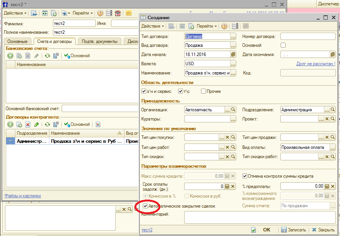Edit the selected contract with the pencil icon
Screen dimensions: 340x236
click(x=36, y=124)
